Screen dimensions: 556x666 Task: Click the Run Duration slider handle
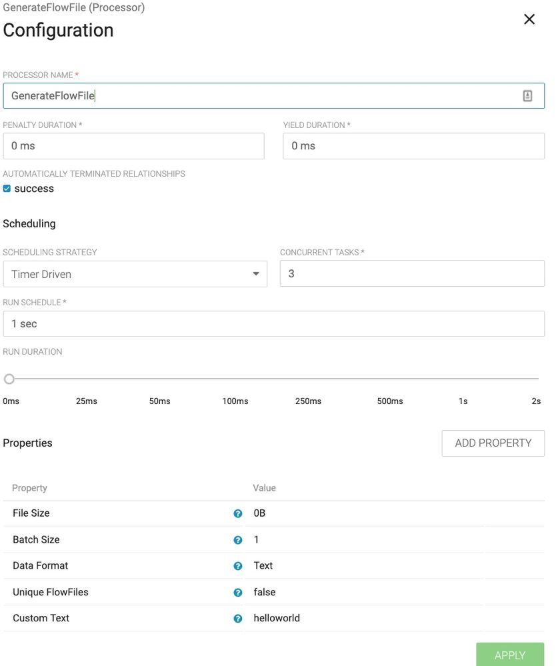(x=9, y=379)
